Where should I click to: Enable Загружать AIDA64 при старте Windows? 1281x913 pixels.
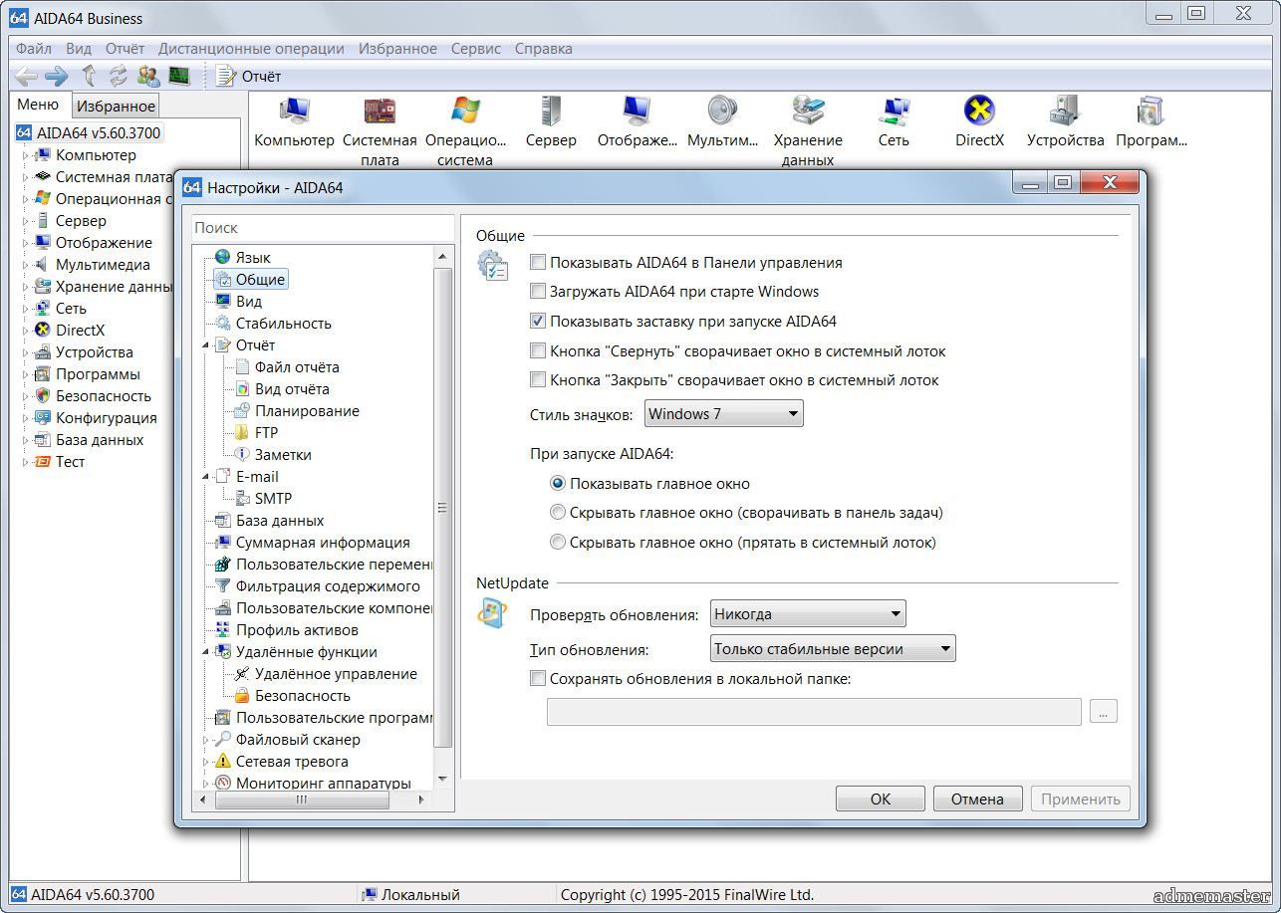pyautogui.click(x=538, y=292)
